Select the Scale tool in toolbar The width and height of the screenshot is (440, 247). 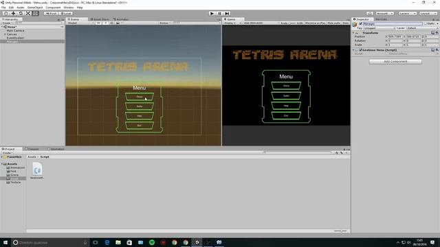tap(28, 14)
